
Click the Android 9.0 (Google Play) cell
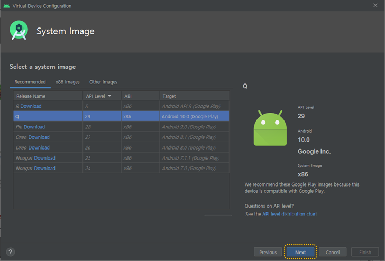point(195,127)
